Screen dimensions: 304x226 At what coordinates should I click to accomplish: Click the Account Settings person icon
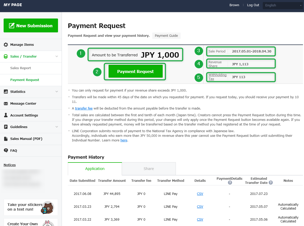[6, 115]
